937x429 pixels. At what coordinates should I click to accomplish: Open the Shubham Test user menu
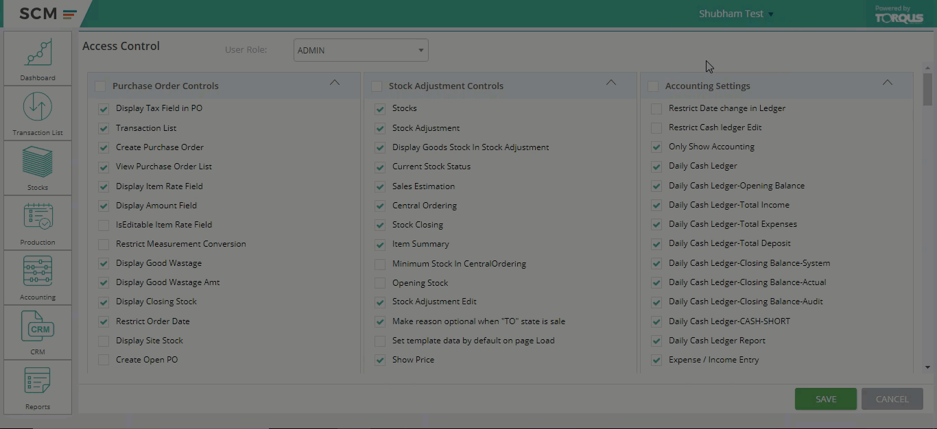click(736, 14)
